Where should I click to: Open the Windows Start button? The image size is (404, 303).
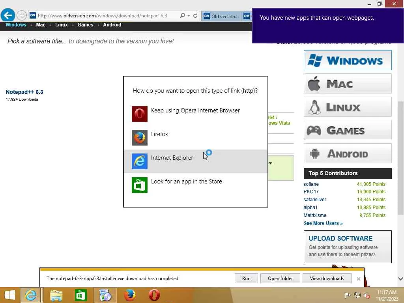[x=10, y=295]
